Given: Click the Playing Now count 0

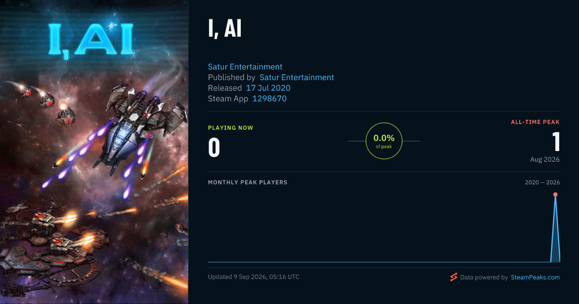Looking at the screenshot, I should pos(214,148).
